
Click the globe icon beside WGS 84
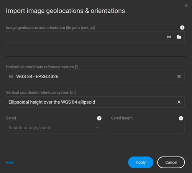(x=11, y=76)
